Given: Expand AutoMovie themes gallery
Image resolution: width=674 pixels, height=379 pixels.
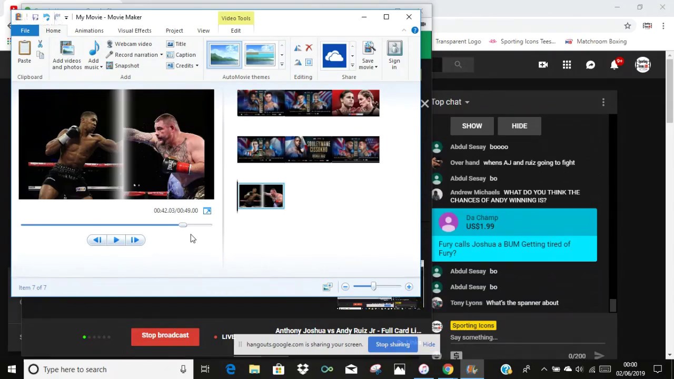Looking at the screenshot, I should click(282, 64).
